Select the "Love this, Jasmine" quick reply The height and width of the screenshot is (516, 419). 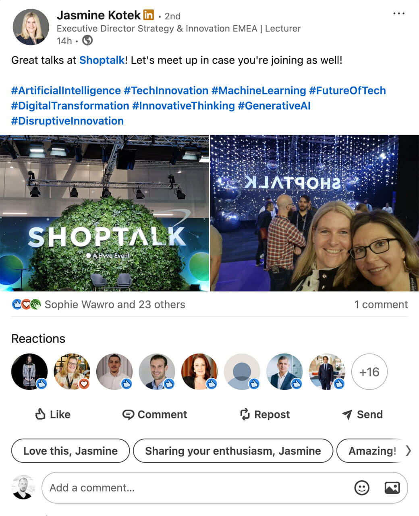pos(71,451)
